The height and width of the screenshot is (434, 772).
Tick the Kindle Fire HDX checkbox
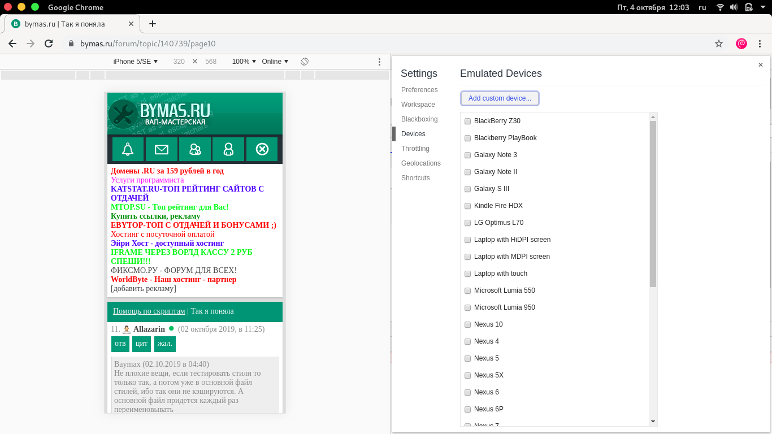pyautogui.click(x=467, y=206)
